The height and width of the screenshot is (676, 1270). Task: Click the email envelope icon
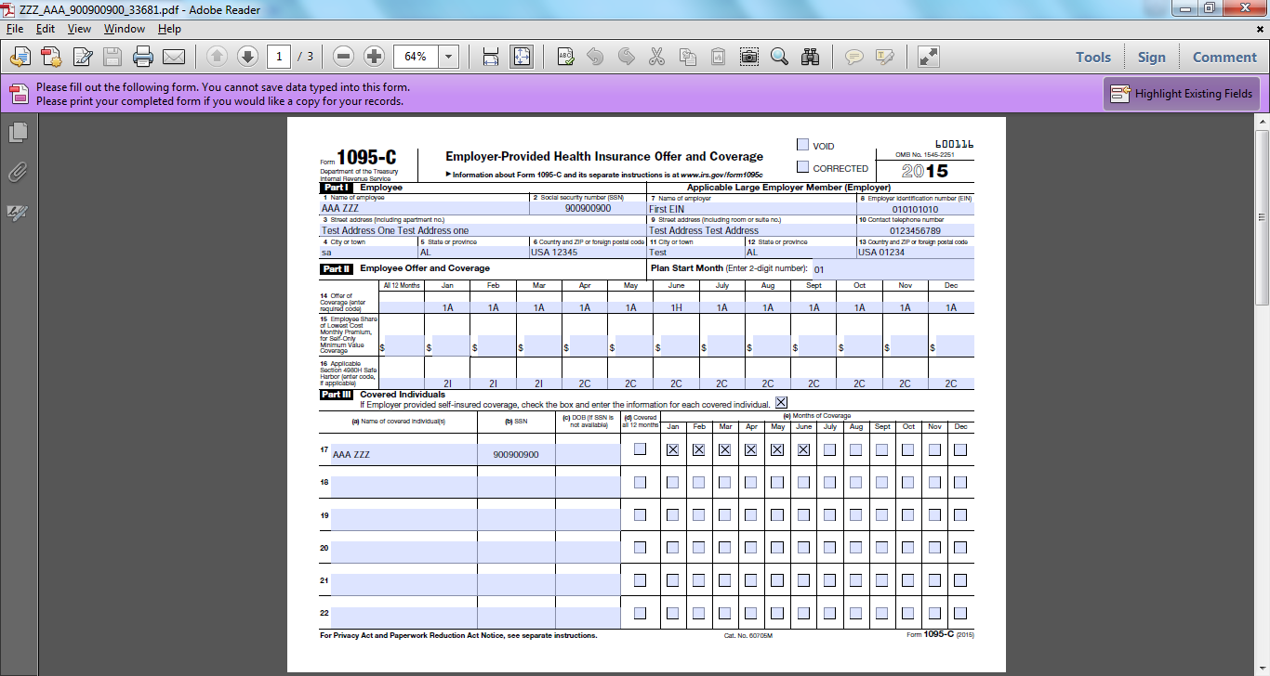[x=174, y=57]
